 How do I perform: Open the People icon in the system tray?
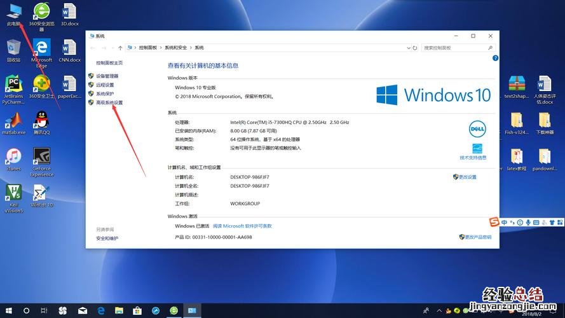426,310
